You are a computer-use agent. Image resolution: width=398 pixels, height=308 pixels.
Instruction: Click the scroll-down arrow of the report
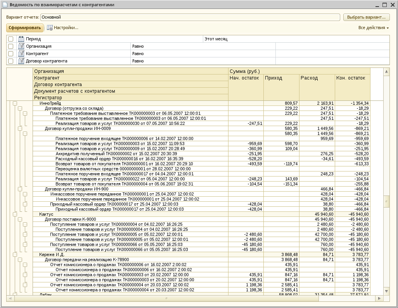pyautogui.click(x=386, y=291)
